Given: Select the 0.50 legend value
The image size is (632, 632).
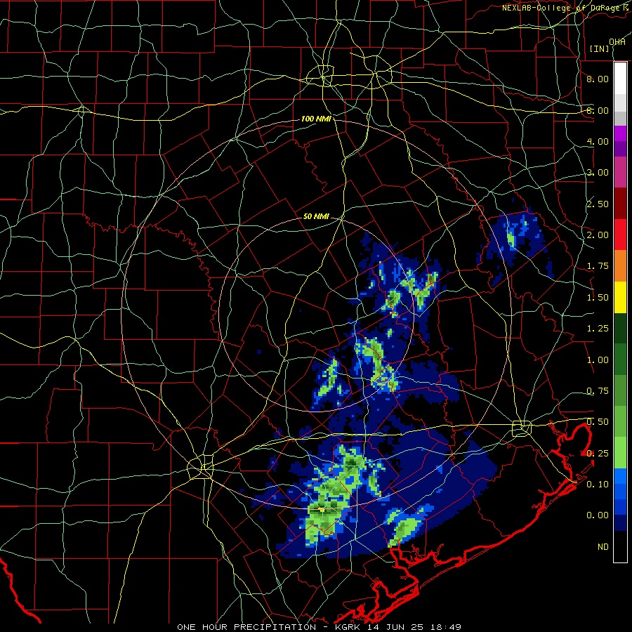Looking at the screenshot, I should [598, 422].
